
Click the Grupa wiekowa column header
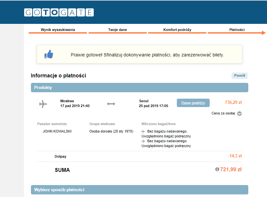pos(102,124)
